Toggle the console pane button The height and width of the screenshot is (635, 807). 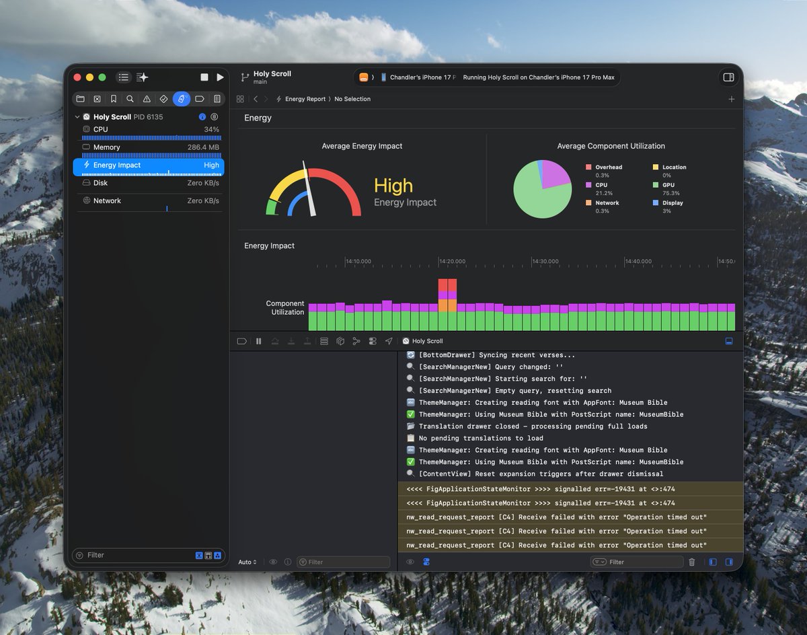point(729,562)
